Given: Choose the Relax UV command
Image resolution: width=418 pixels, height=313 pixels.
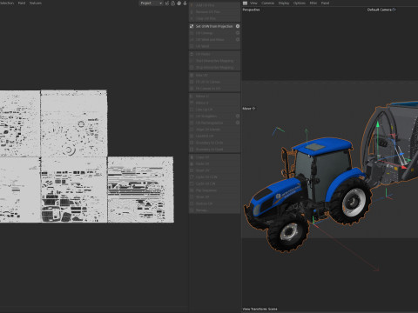Looking at the screenshot, I should (214, 75).
